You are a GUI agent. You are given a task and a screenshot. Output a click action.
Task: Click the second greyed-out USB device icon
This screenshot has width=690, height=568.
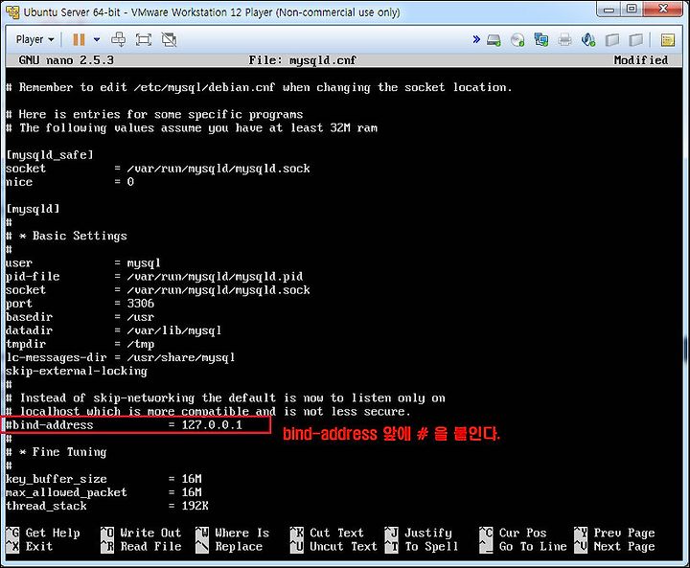636,40
